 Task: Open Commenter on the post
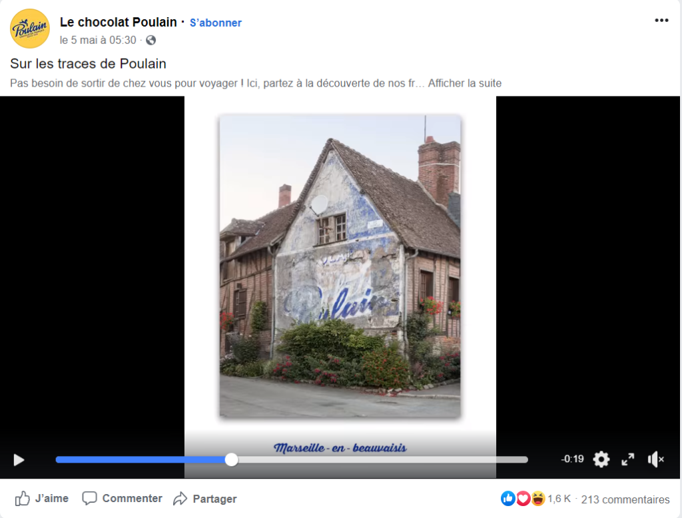pyautogui.click(x=123, y=499)
